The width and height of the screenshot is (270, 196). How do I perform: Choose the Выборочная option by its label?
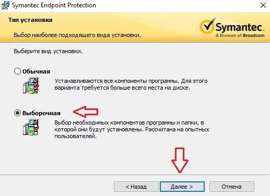[41, 113]
